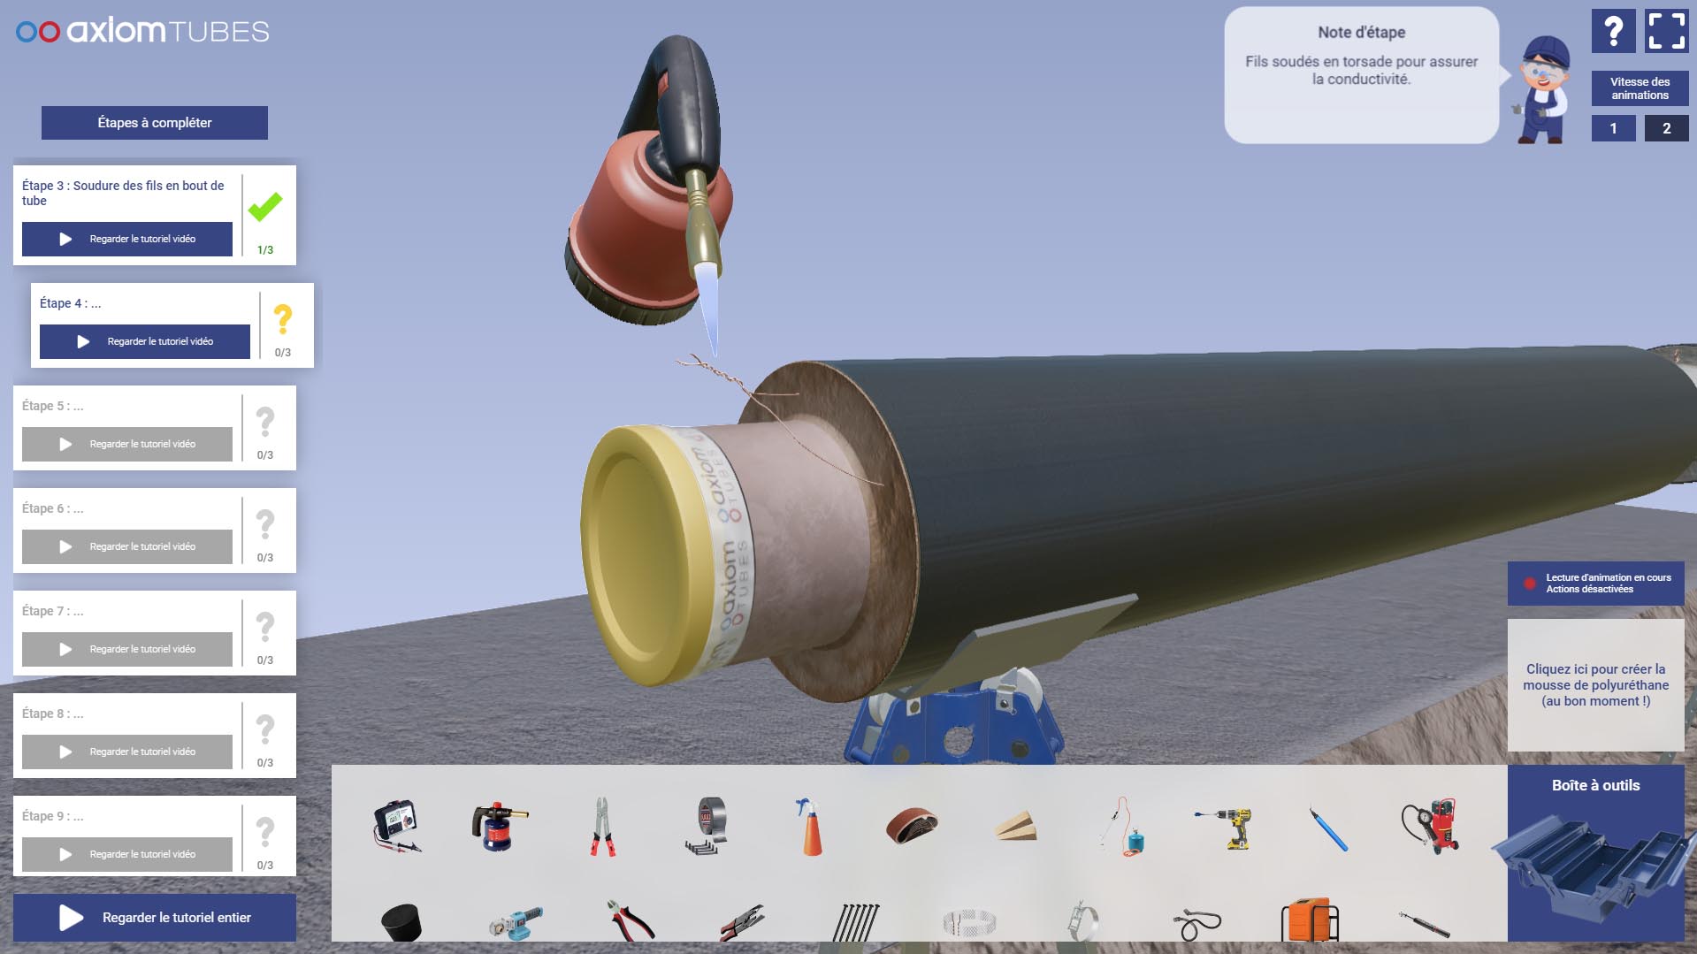The width and height of the screenshot is (1697, 954).
Task: Choose the wooden wedges
Action: click(x=1015, y=827)
